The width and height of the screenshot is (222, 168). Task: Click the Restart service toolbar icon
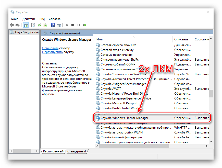[x=85, y=25]
